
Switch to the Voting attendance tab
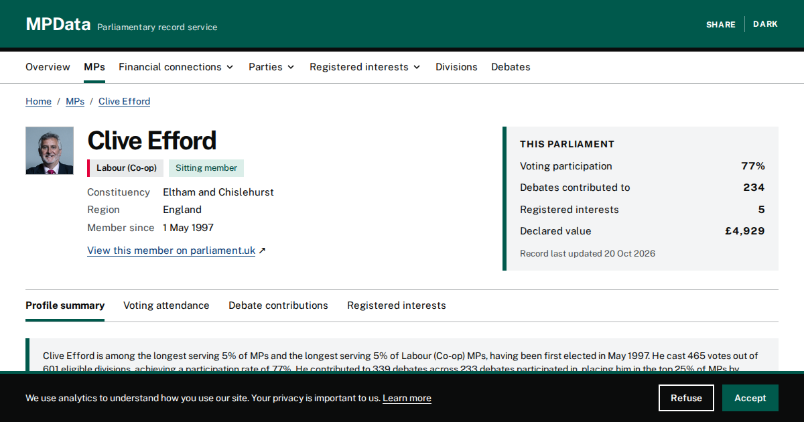pyautogui.click(x=166, y=305)
